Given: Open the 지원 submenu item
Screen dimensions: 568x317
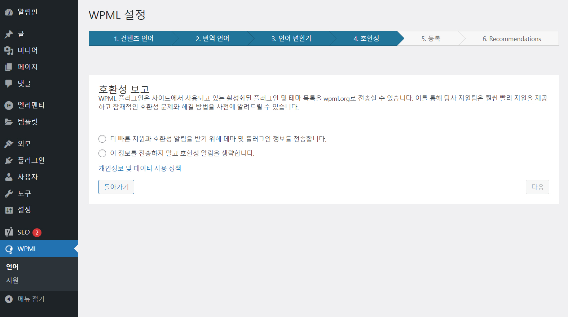Looking at the screenshot, I should coord(12,280).
